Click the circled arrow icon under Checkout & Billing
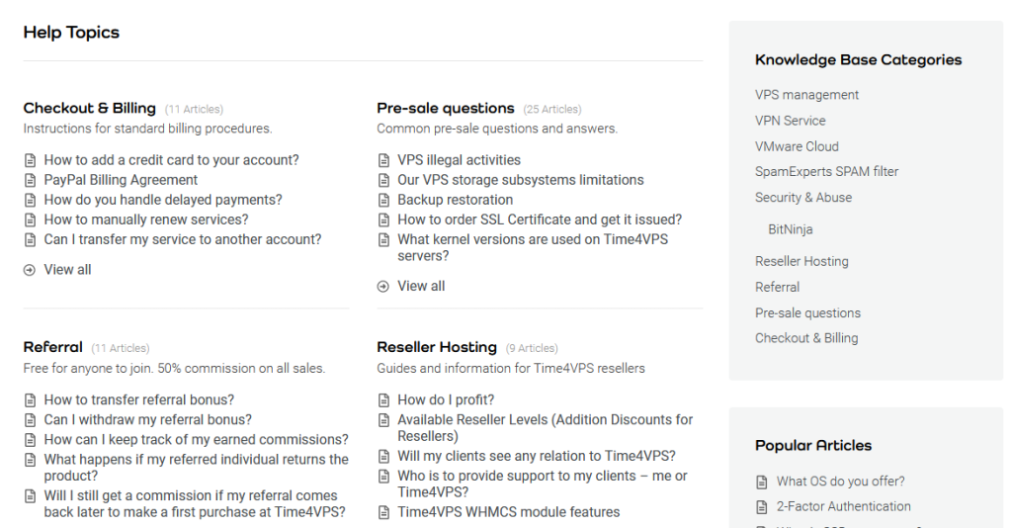The width and height of the screenshot is (1012, 528). point(30,270)
